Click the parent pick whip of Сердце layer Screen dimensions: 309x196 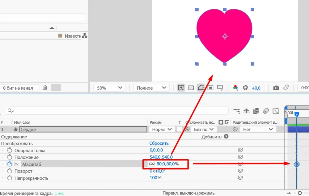coord(235,129)
